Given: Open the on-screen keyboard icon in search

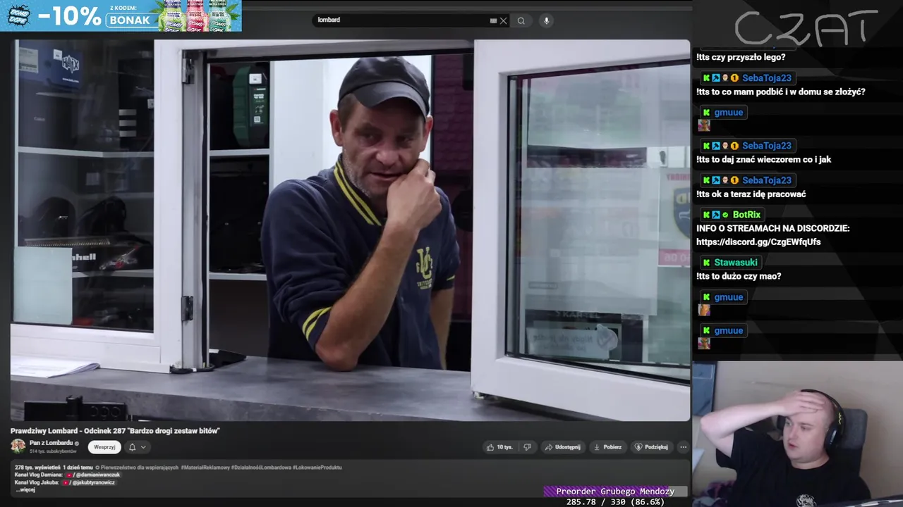Looking at the screenshot, I should [x=493, y=20].
